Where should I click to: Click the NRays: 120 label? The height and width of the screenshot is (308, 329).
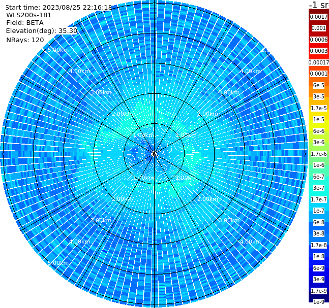[x=25, y=40]
